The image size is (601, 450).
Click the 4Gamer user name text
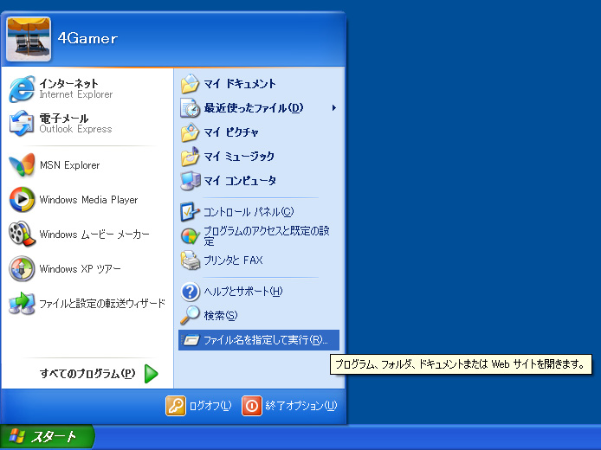click(x=87, y=38)
